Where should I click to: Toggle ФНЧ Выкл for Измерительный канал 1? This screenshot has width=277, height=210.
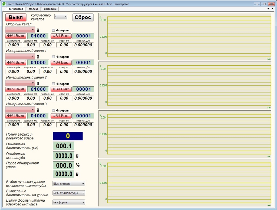tap(16, 63)
